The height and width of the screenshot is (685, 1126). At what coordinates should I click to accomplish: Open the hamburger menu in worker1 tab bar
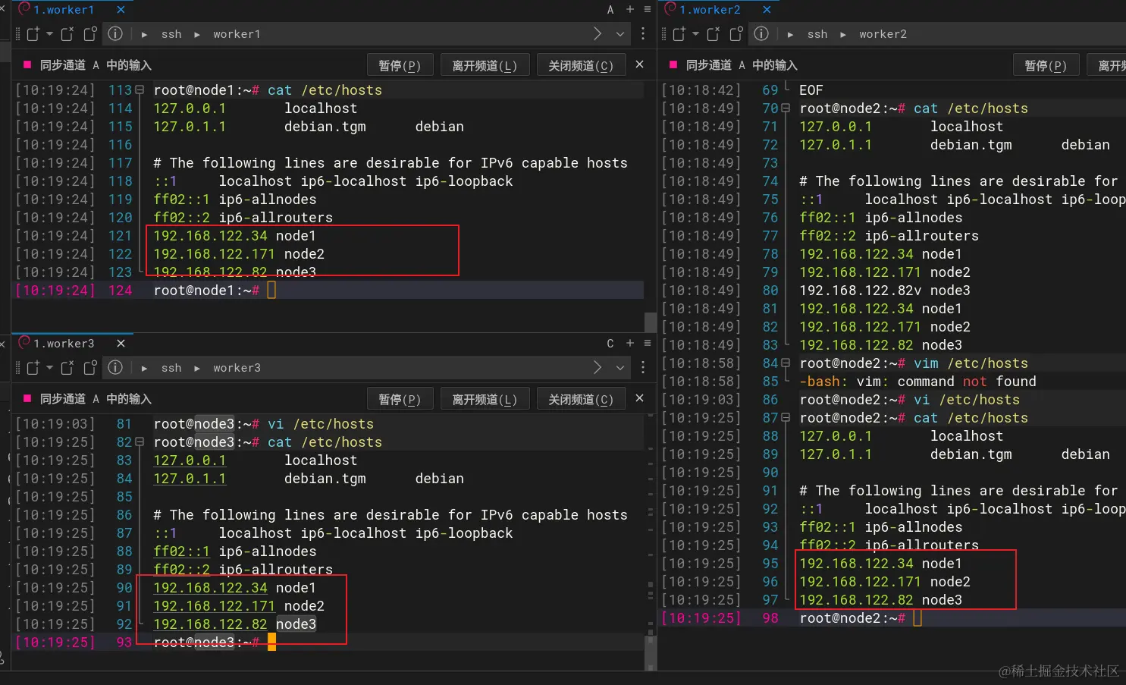coord(648,9)
